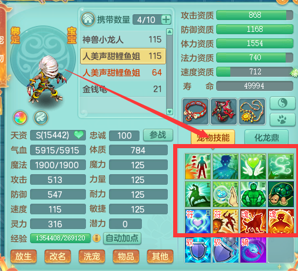Toggle the green heart beside 天资

point(79,135)
